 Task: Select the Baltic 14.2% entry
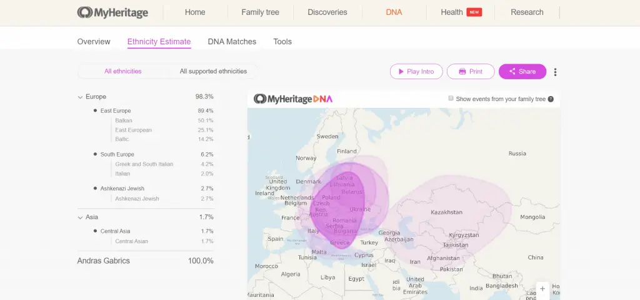(x=164, y=139)
